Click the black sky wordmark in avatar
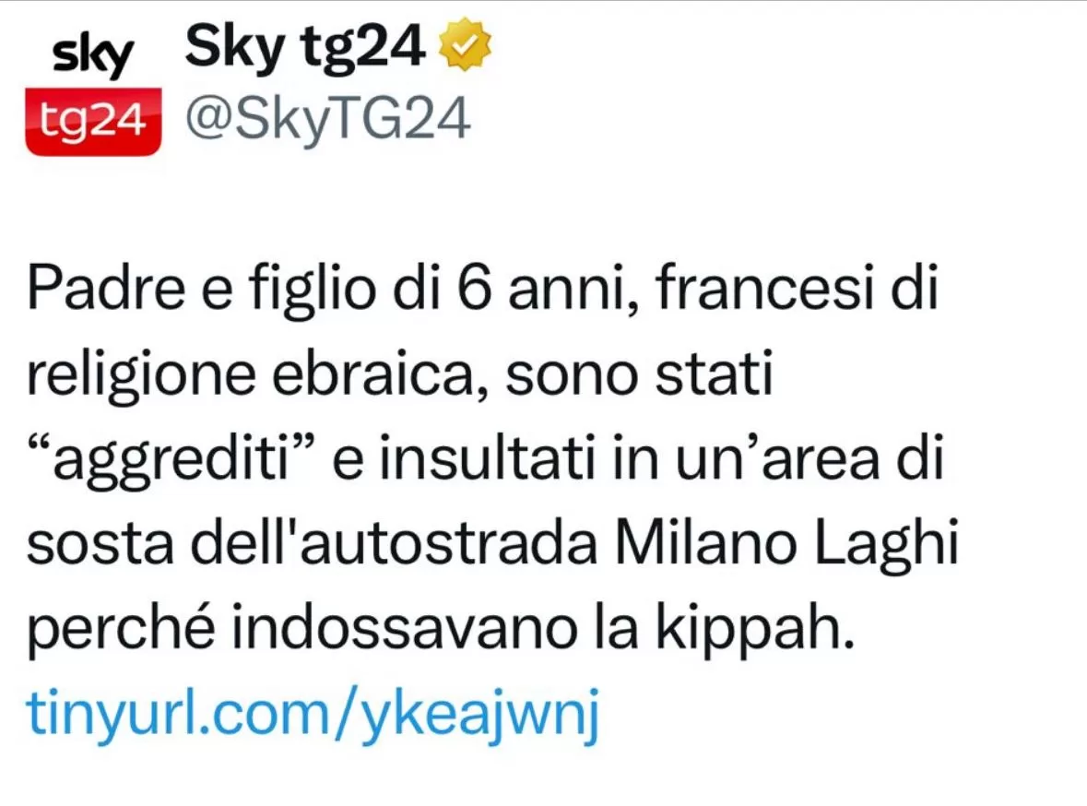 coord(92,56)
